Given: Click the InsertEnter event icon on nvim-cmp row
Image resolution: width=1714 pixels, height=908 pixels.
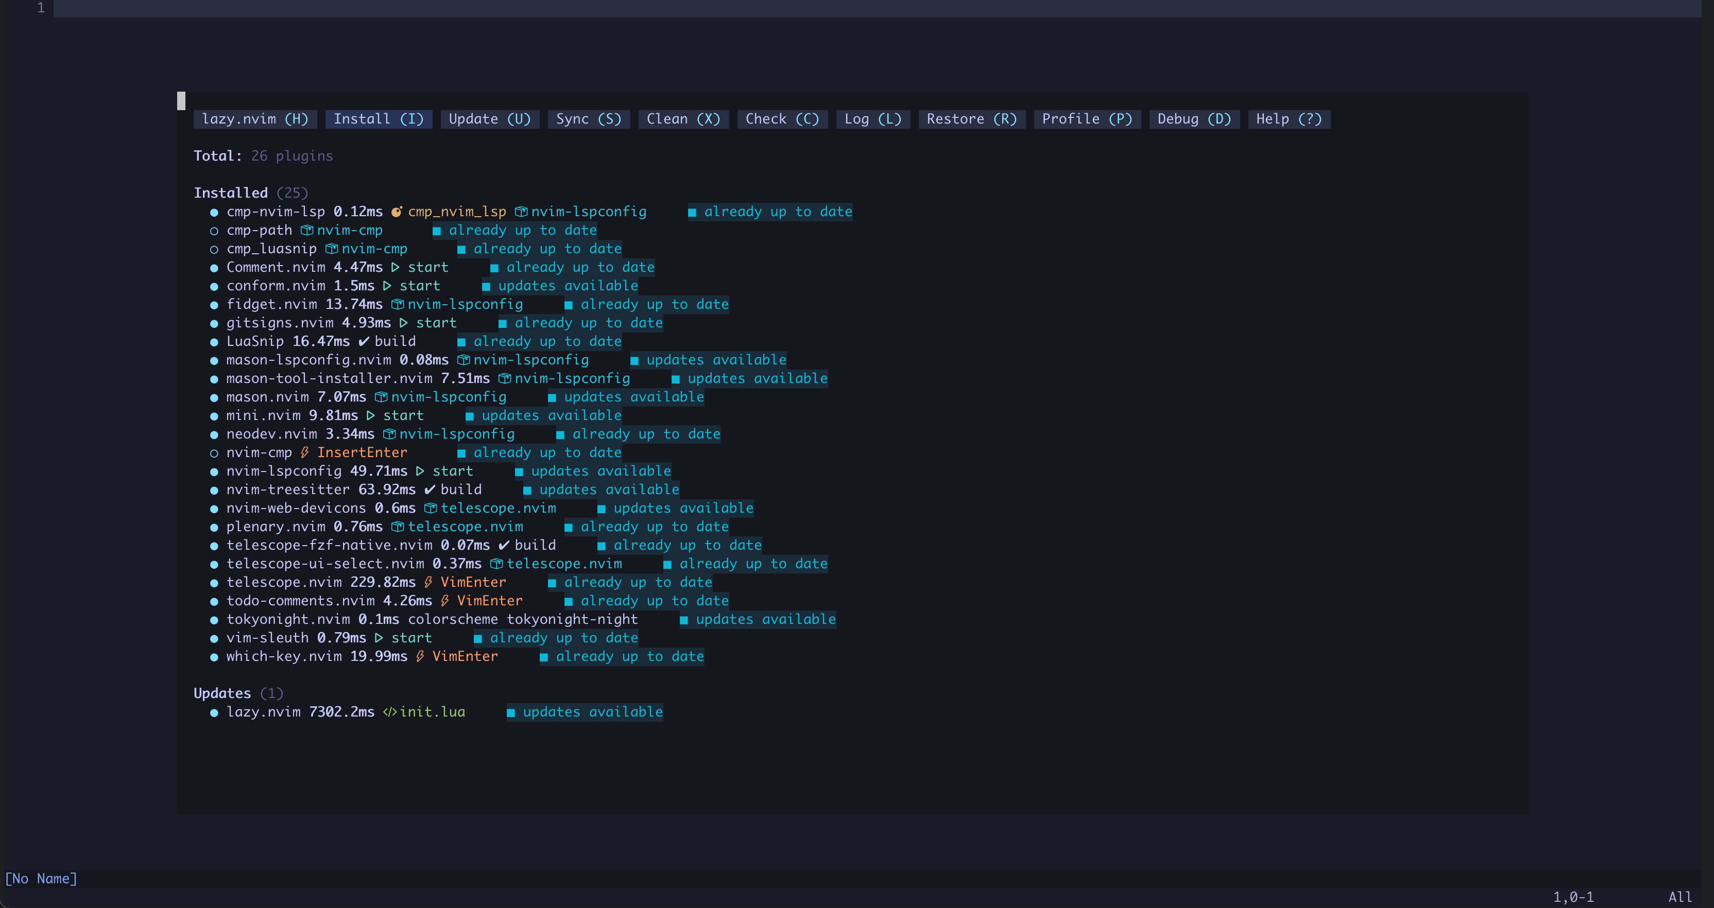Looking at the screenshot, I should (305, 453).
